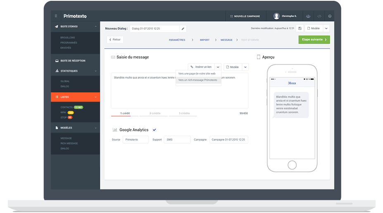Click the 99/450 character counter
383x213 pixels.
tap(243, 114)
